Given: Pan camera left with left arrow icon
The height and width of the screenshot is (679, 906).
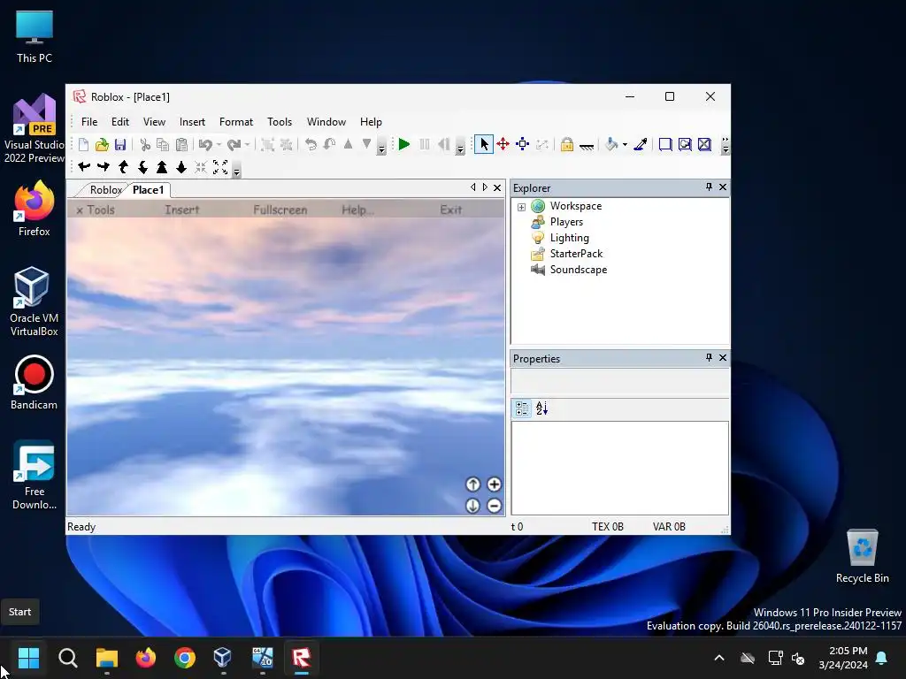Looking at the screenshot, I should (84, 167).
